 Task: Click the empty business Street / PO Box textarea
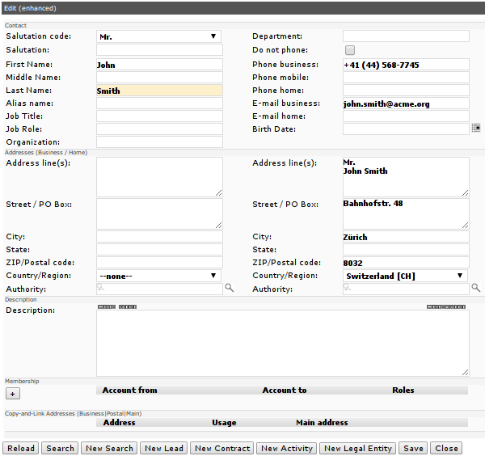[x=159, y=213]
